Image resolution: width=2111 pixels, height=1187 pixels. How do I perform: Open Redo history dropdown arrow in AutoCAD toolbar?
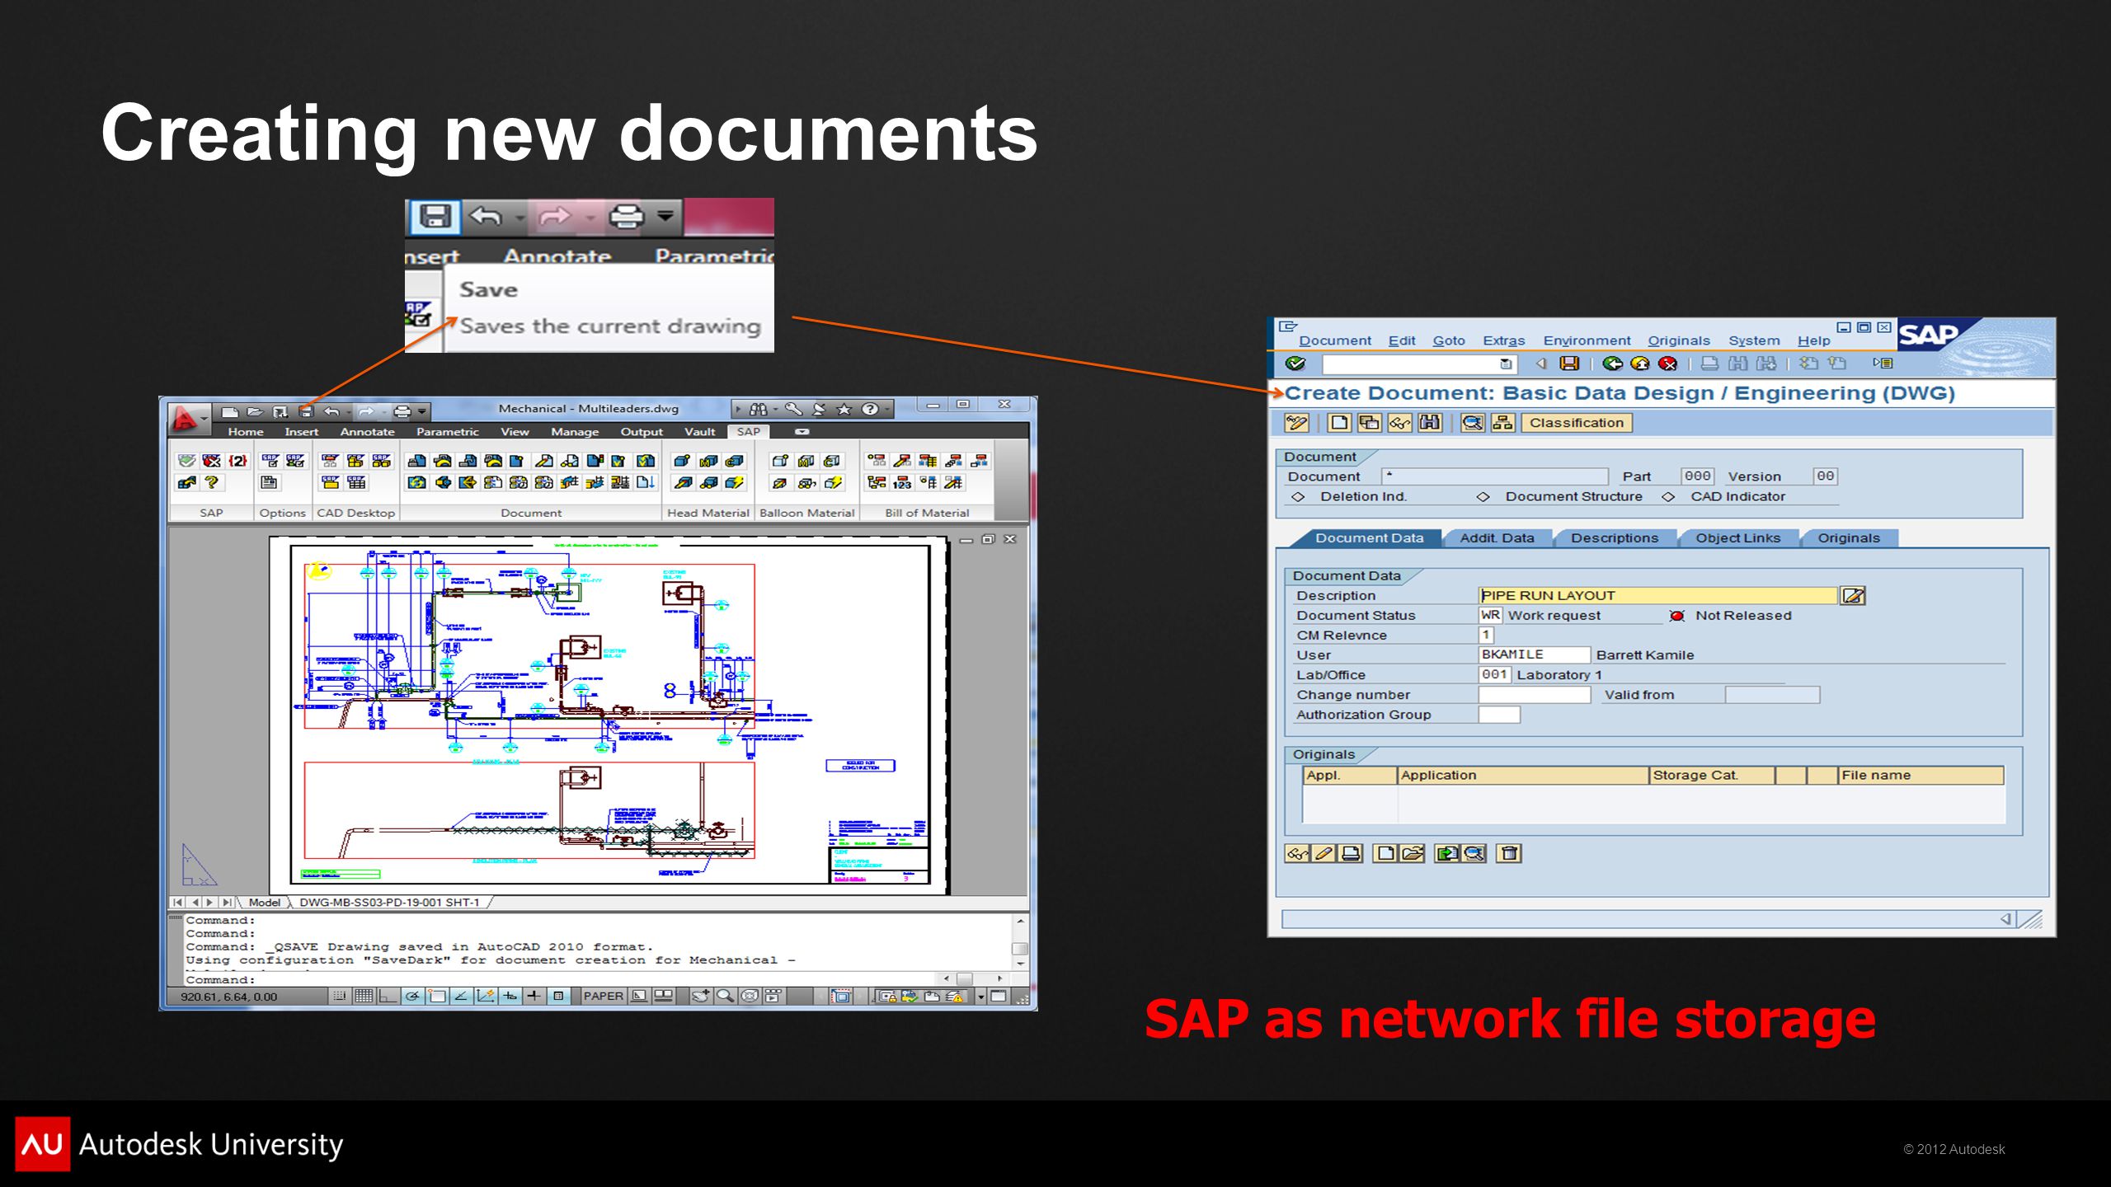(x=384, y=411)
